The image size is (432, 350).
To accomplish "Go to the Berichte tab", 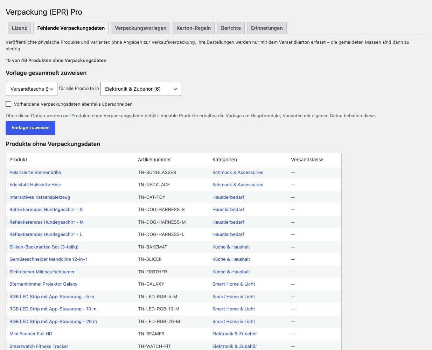I will point(231,28).
